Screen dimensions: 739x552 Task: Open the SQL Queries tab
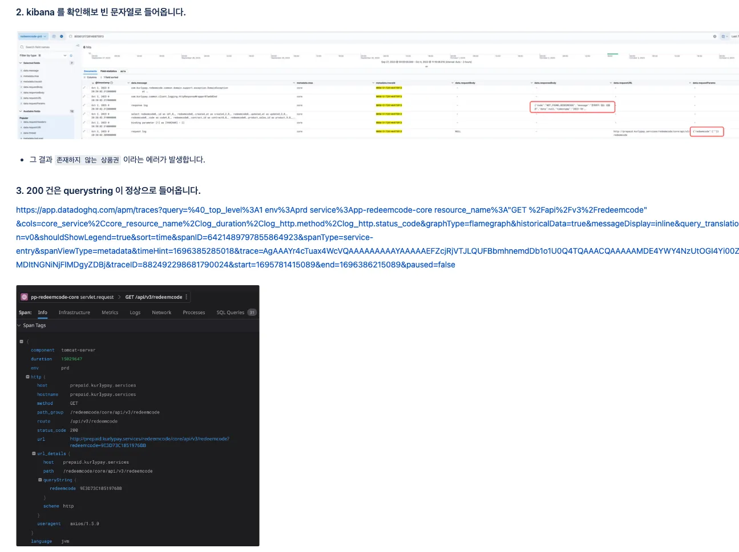(x=231, y=312)
